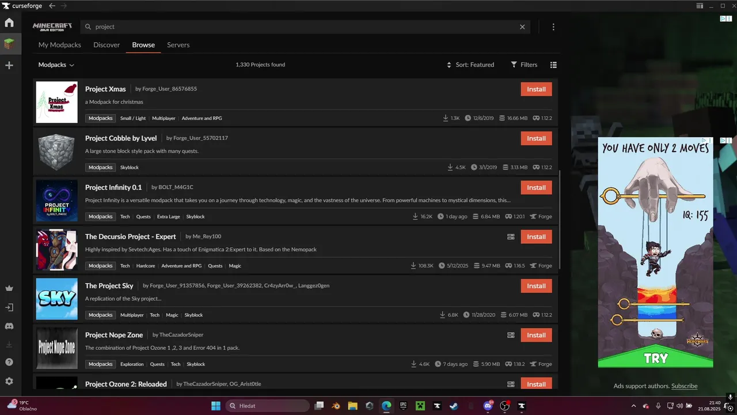Screen dimensions: 737x415
Task: Open the Filters panel
Action: (x=524, y=65)
